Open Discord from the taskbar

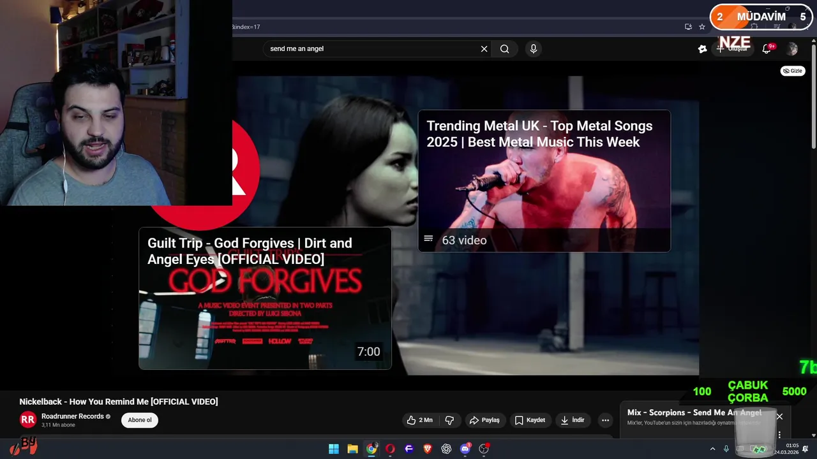point(465,449)
